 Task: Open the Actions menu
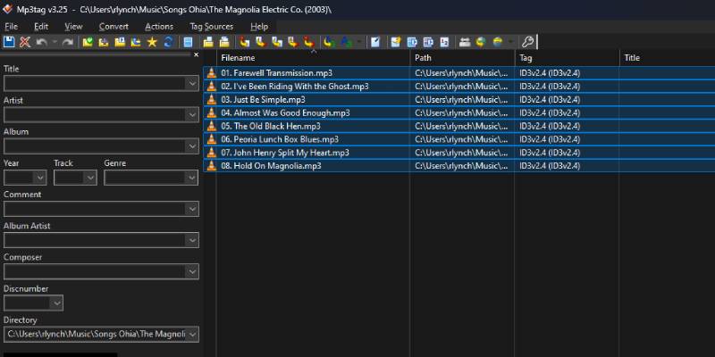tap(159, 27)
